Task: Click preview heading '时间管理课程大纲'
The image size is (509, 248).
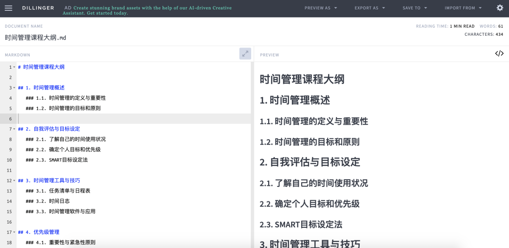Action: [302, 80]
